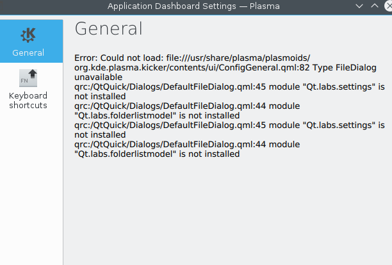Image resolution: width=392 pixels, height=265 pixels.
Task: Click the black up arrow on the FN key icon
Action: pos(33,74)
